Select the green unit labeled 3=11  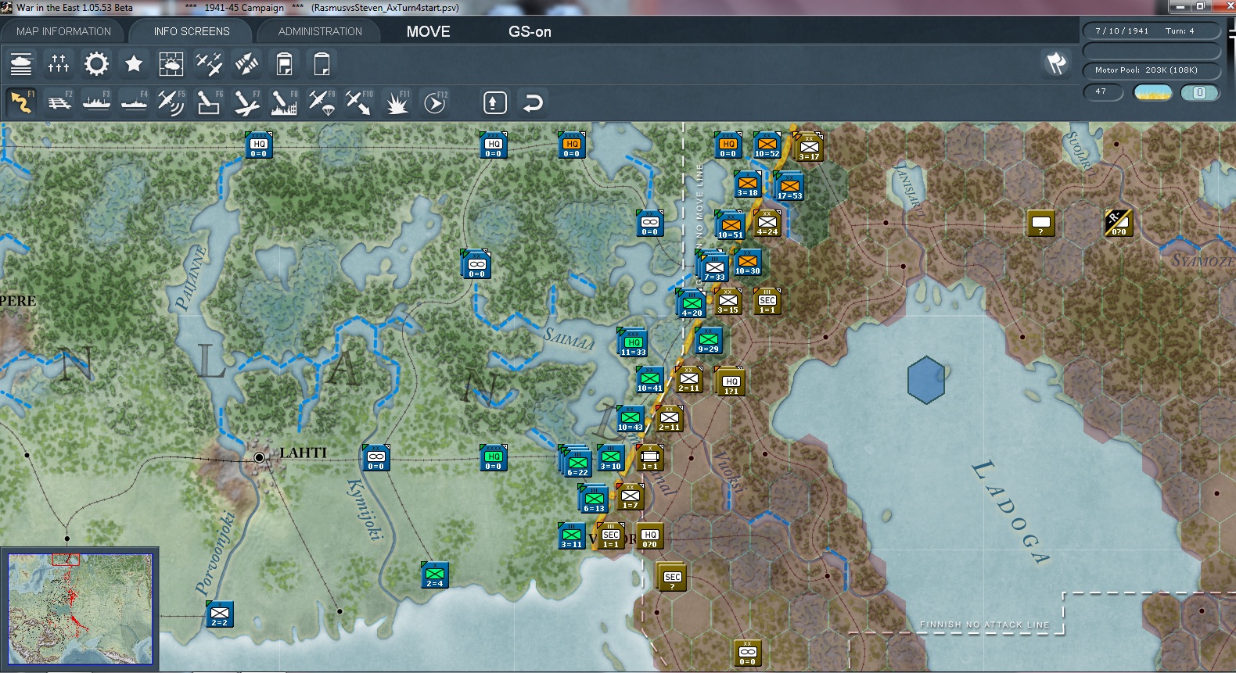[x=571, y=536]
